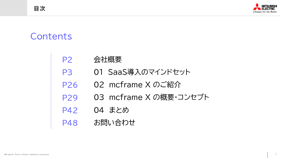The width and height of the screenshot is (281, 158).
Task: Click the P3 page reference
Action: point(67,72)
